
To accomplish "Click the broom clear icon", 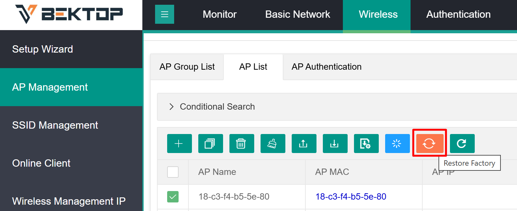I will (x=273, y=144).
